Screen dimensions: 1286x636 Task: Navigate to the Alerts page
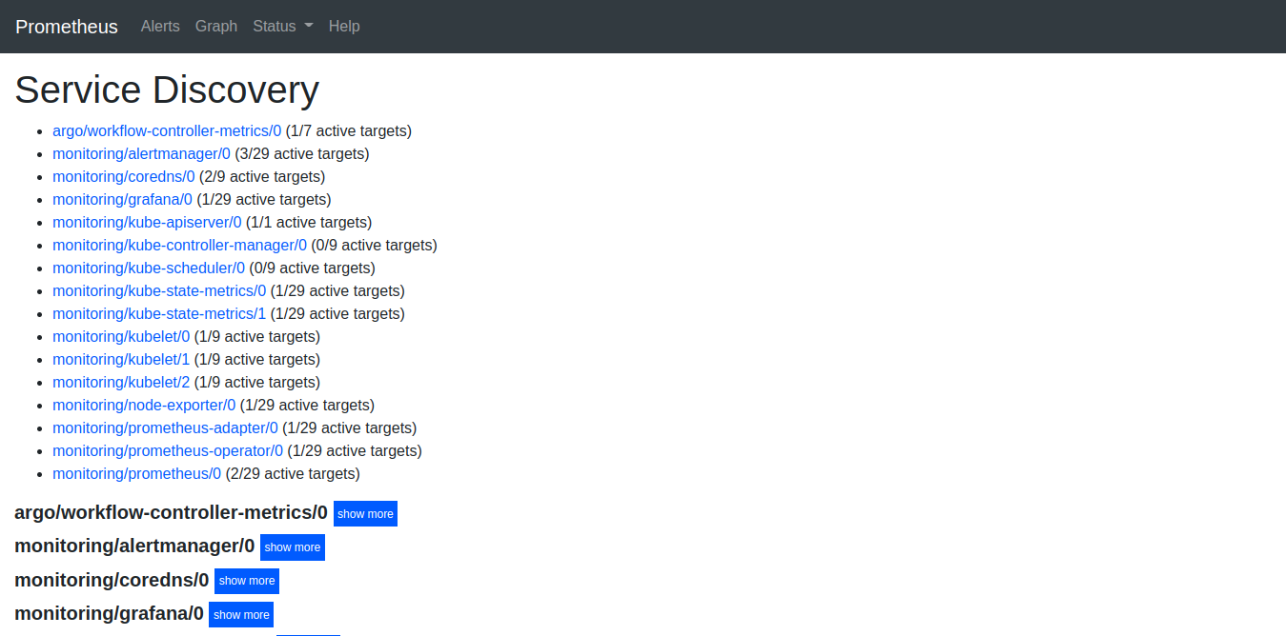pyautogui.click(x=159, y=26)
